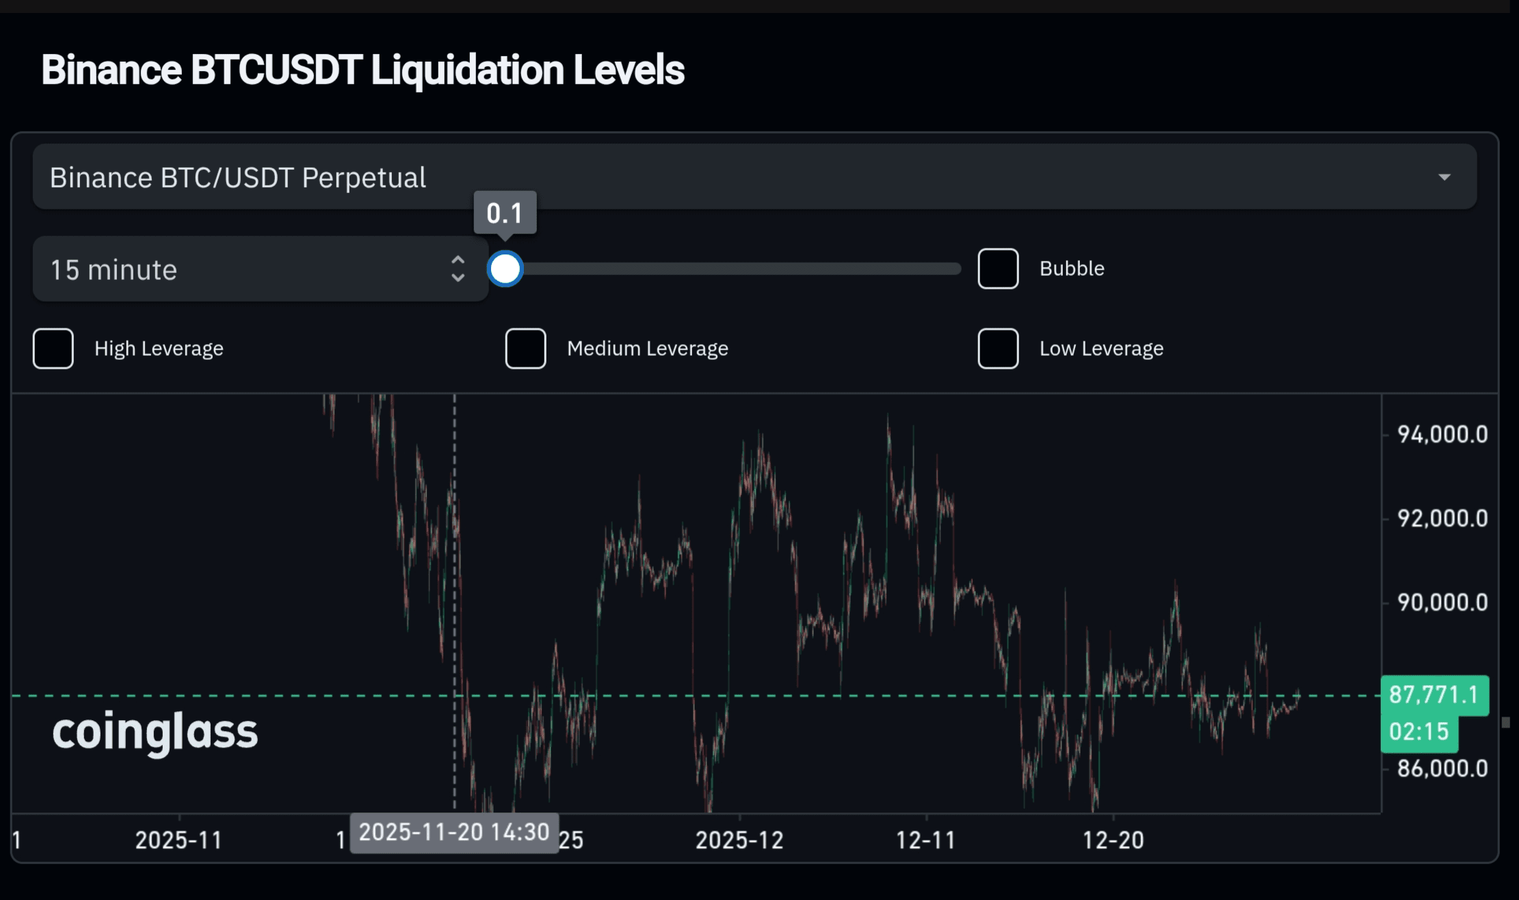The image size is (1519, 900).
Task: Click the coinglass watermark logo
Action: pos(155,732)
